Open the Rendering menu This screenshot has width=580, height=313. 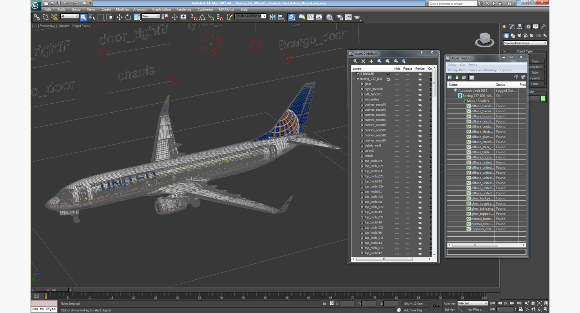pos(184,9)
